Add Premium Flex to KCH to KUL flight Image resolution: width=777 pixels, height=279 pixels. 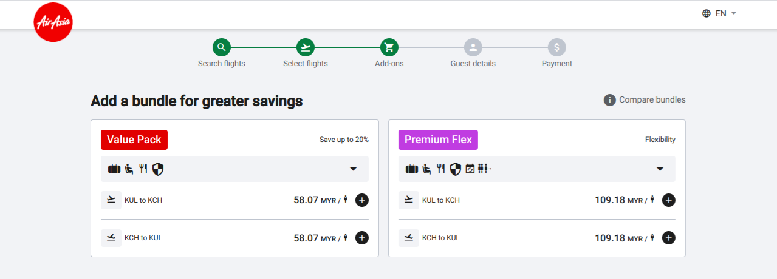669,238
